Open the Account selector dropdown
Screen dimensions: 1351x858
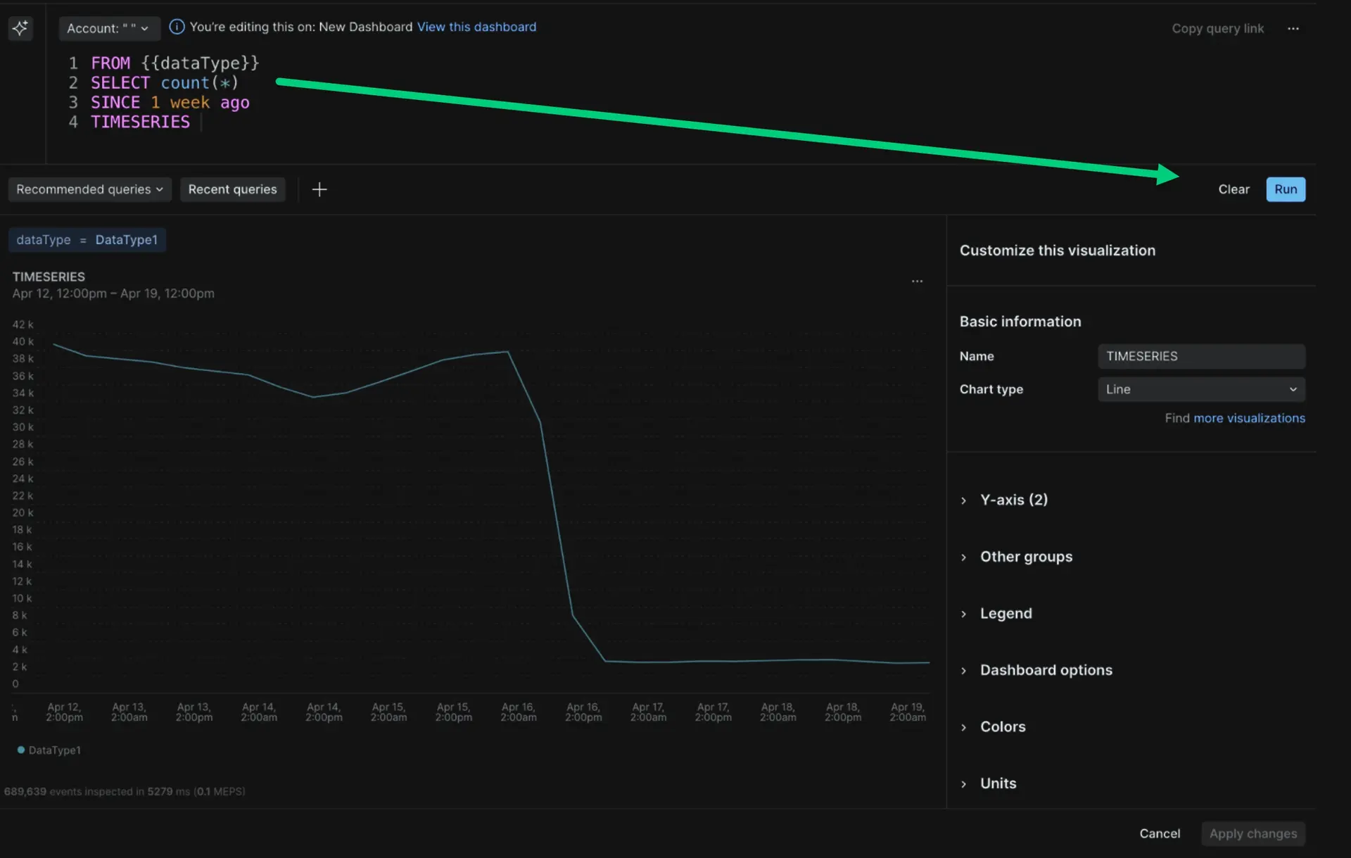108,29
